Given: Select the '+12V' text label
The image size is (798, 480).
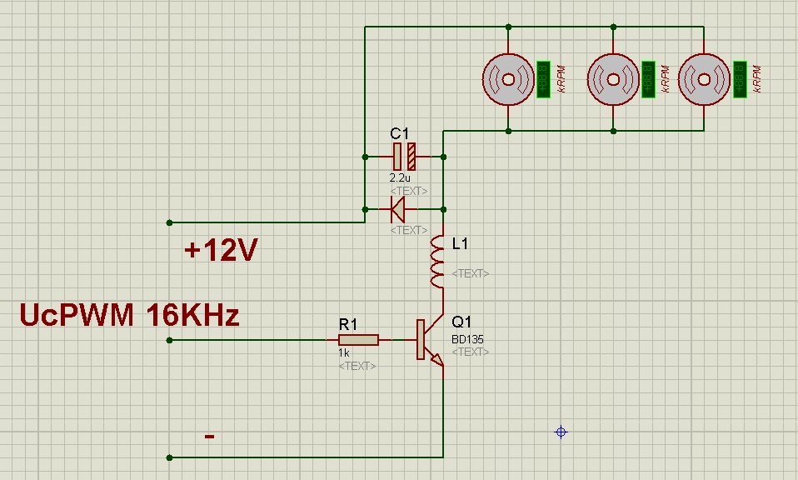Looking at the screenshot, I should (x=221, y=250).
